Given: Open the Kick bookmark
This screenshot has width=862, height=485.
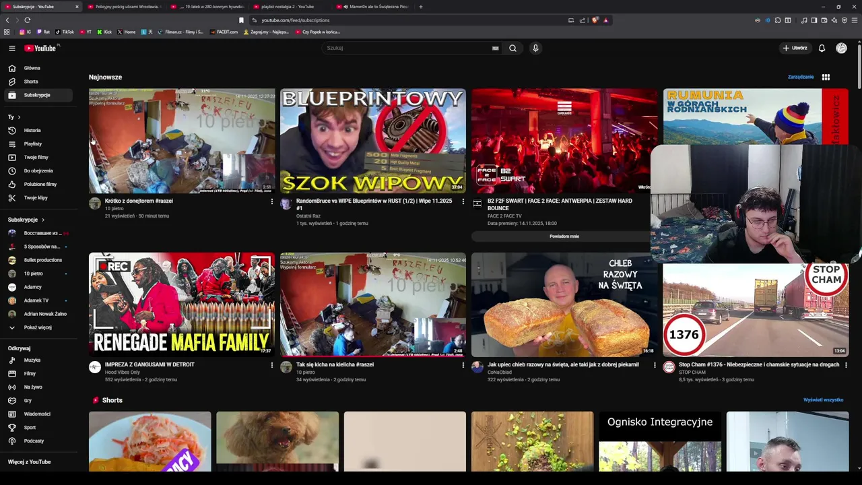Looking at the screenshot, I should pos(104,32).
